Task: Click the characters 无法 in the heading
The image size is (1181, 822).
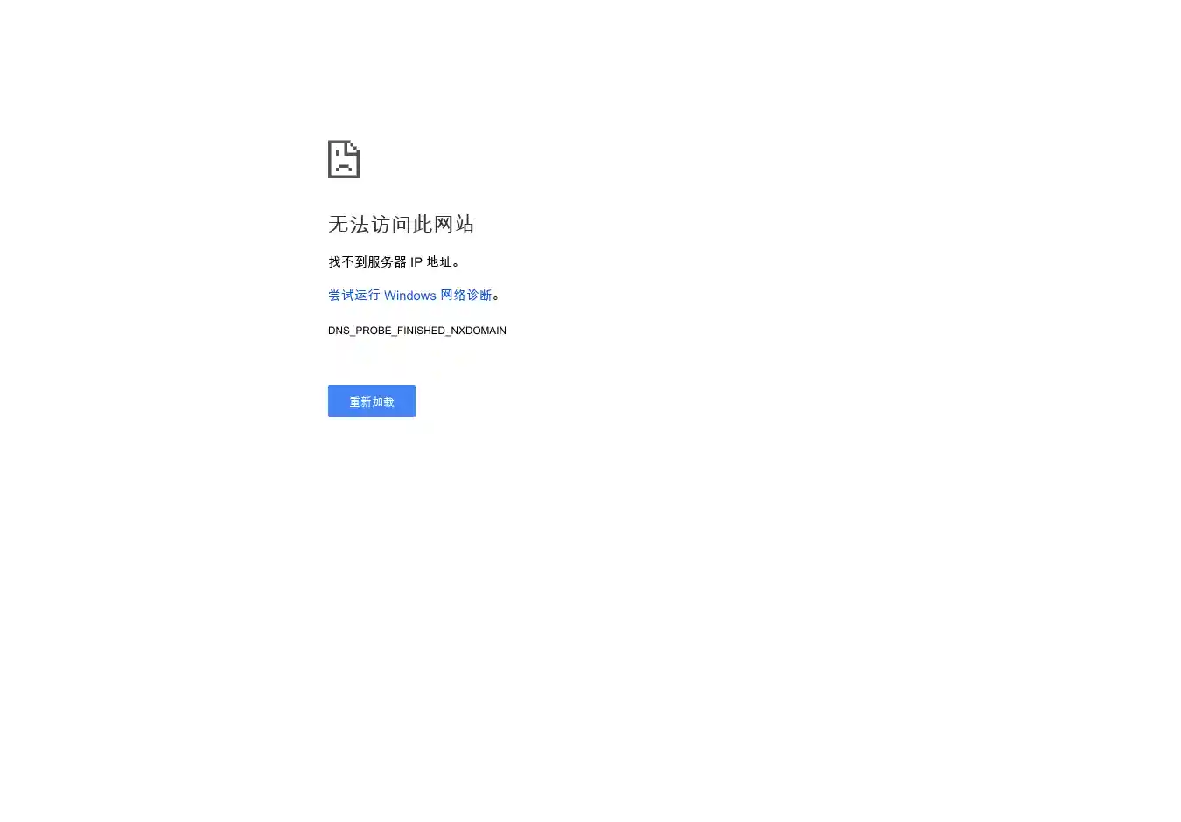Action: (348, 224)
